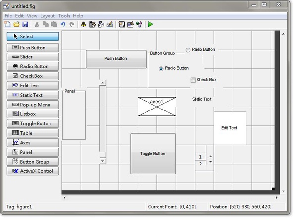Open the Tools menu

pos(64,16)
